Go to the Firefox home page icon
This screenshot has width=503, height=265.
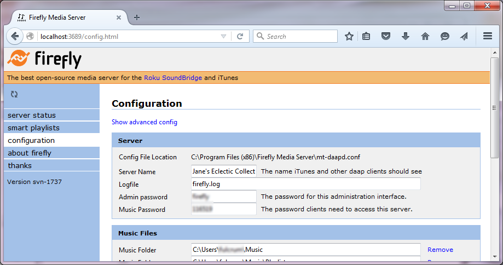(425, 37)
